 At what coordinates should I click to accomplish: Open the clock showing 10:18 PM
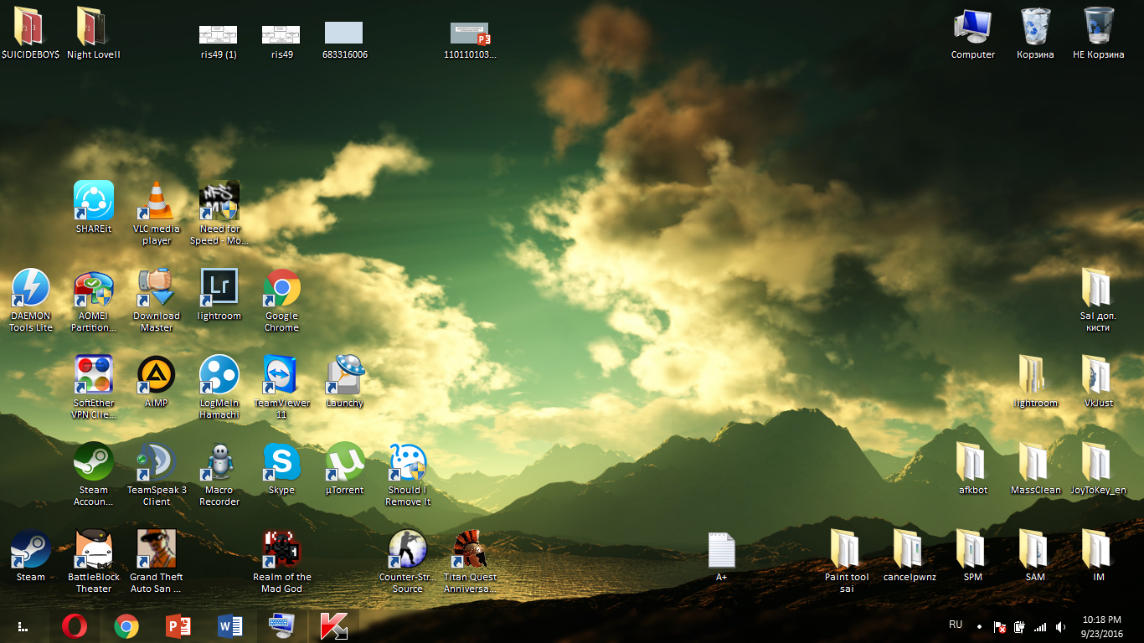[x=1102, y=626]
